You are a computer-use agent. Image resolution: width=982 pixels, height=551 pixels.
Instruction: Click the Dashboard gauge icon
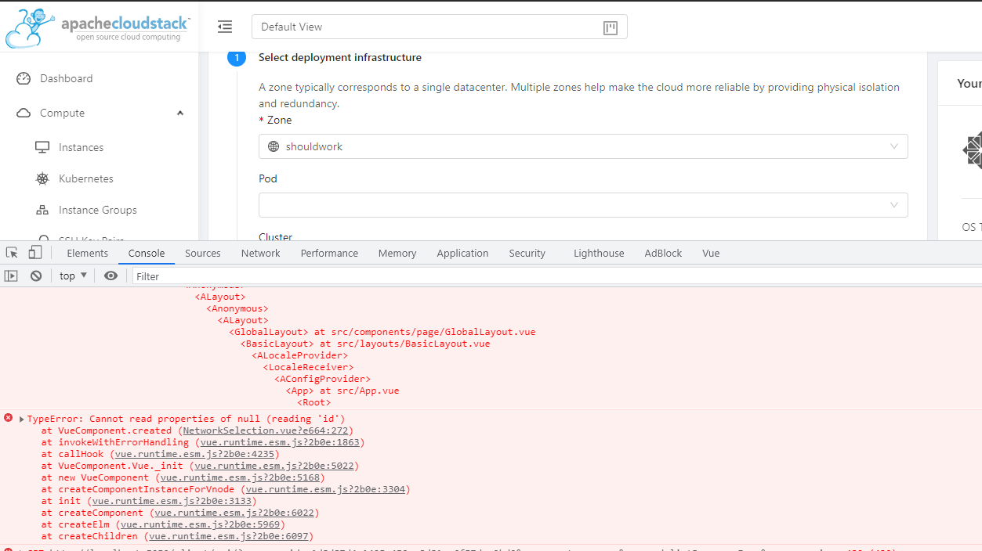pyautogui.click(x=24, y=78)
